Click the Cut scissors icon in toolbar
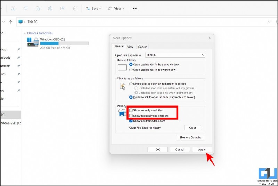This screenshot has height=186, width=278. (x=13, y=8)
